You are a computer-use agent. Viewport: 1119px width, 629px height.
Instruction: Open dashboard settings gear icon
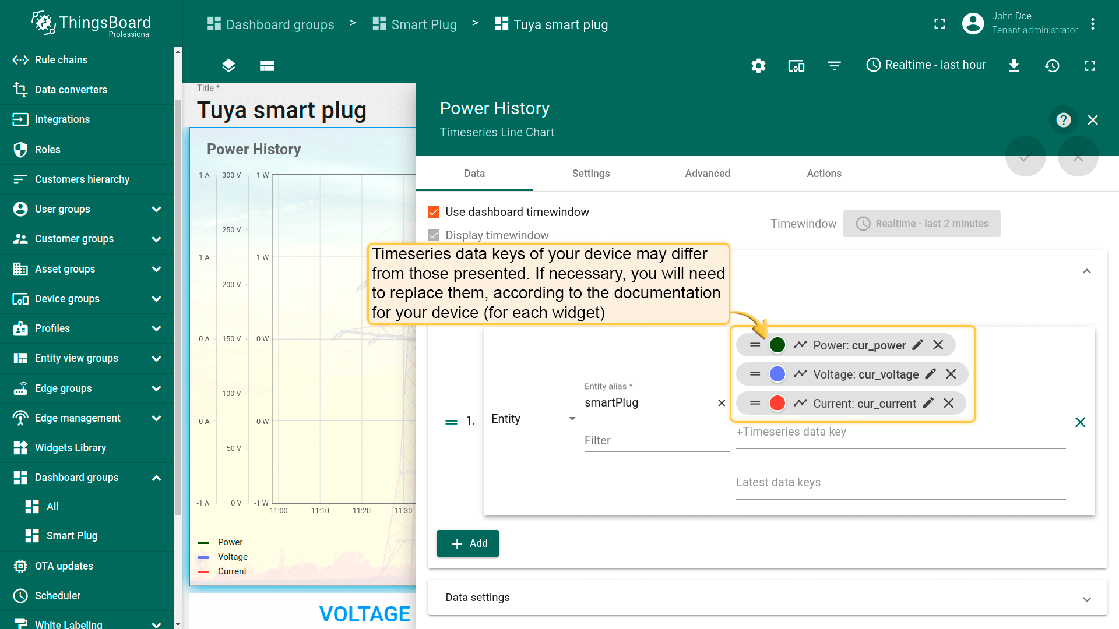click(758, 66)
